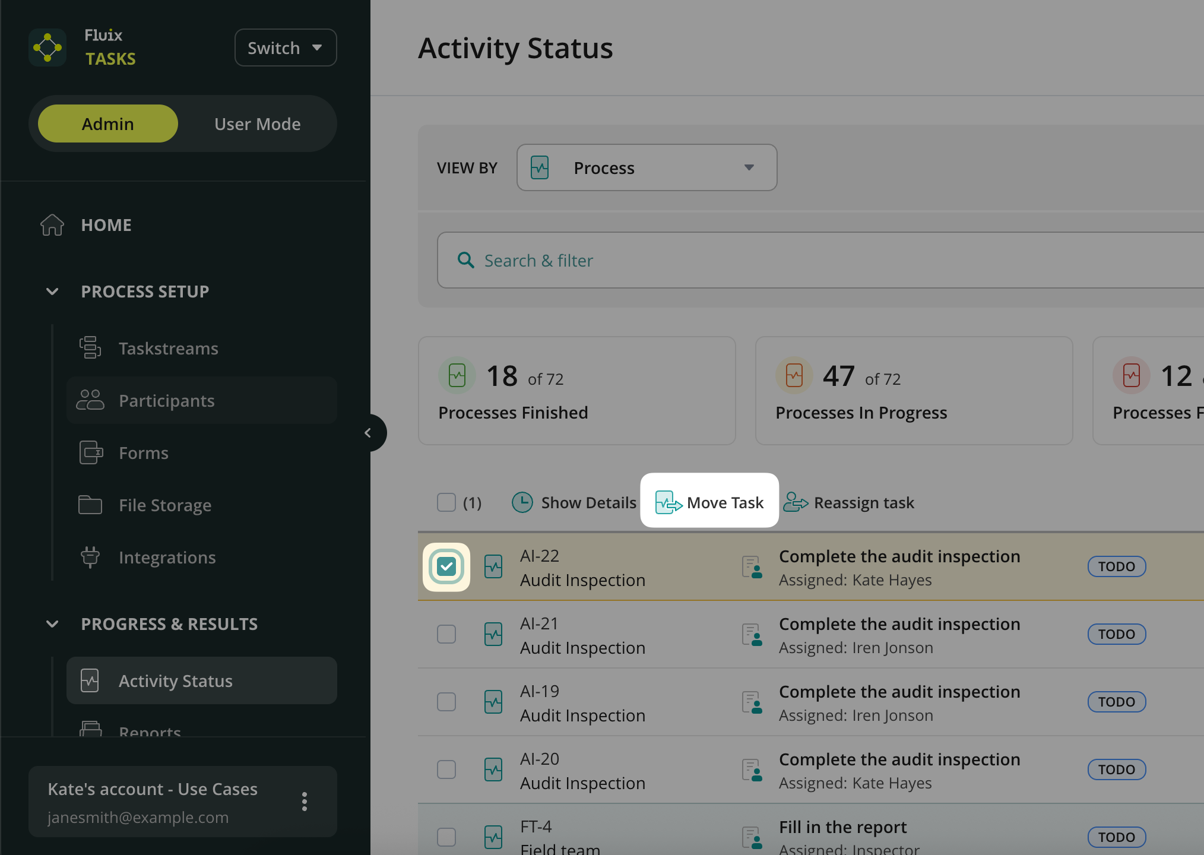Toggle the select-all checkbox
This screenshot has height=855, width=1204.
[446, 502]
